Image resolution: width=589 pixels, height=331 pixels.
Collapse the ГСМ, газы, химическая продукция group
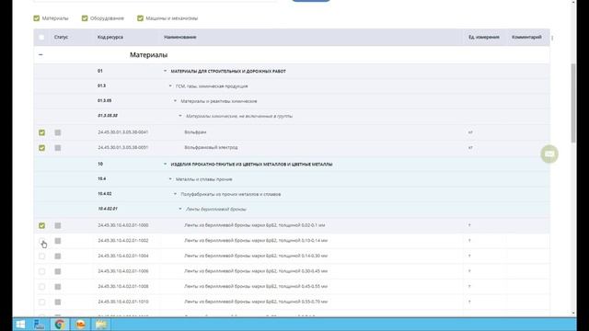point(170,86)
